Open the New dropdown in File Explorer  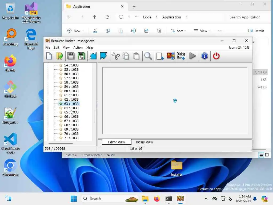(x=75, y=31)
